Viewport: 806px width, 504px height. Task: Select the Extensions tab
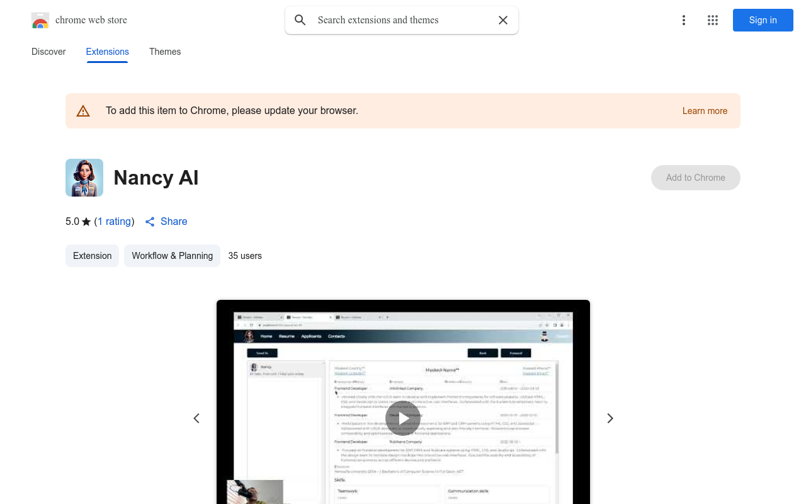click(108, 52)
